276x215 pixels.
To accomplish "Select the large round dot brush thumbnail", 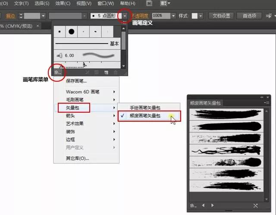I will point(72,31).
